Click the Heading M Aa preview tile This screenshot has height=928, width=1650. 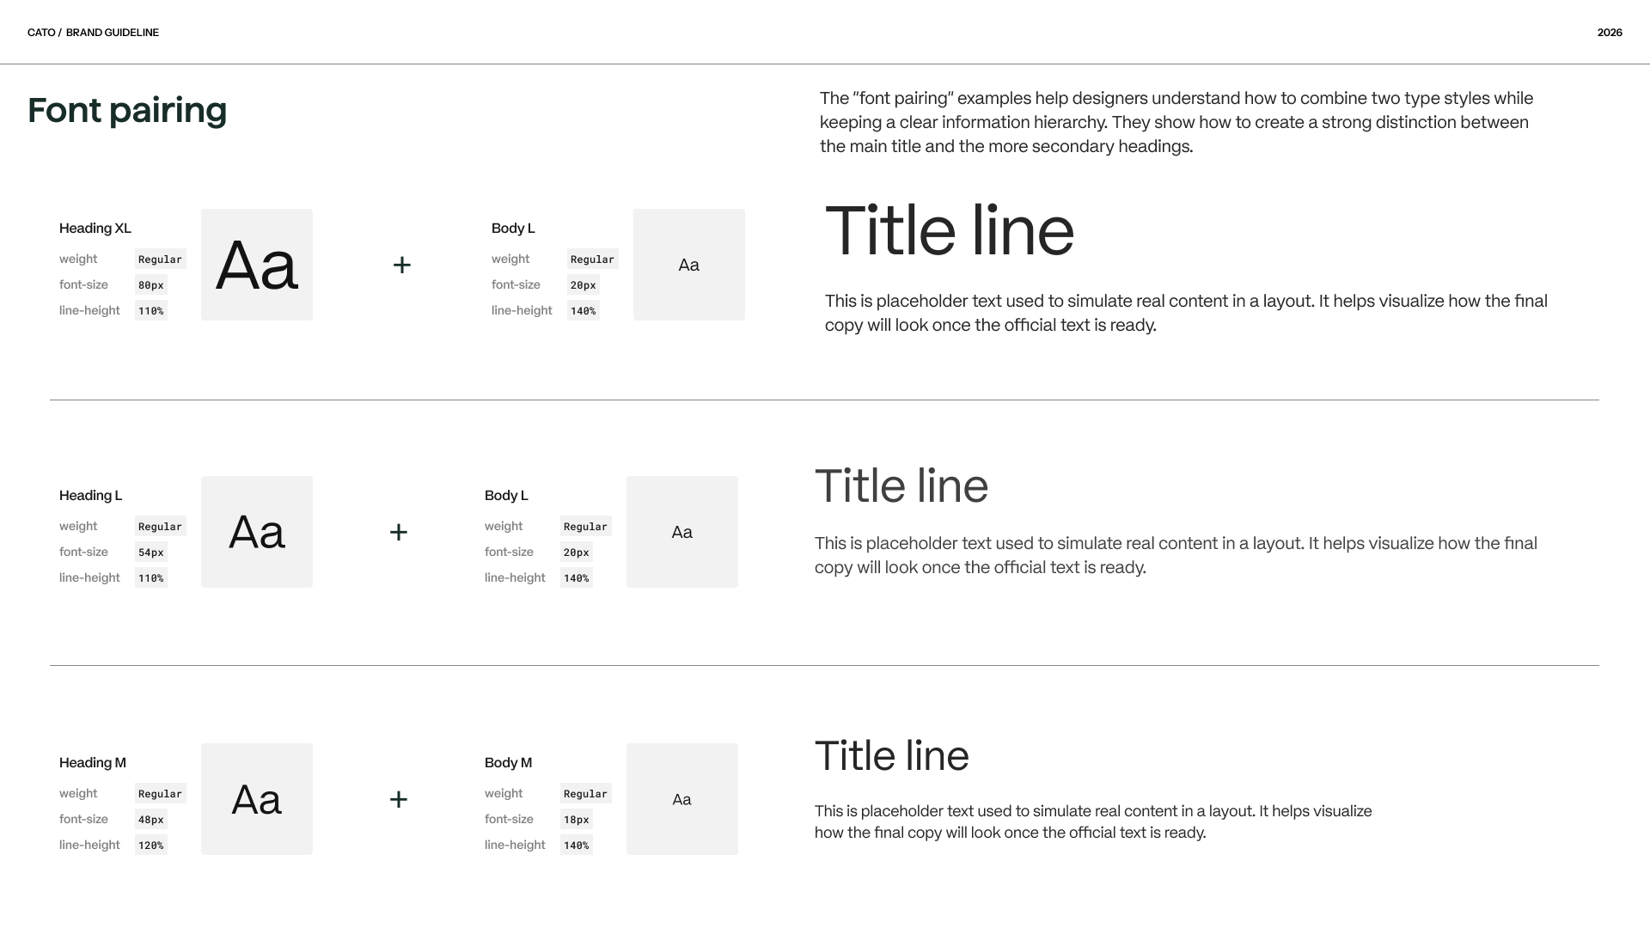point(257,799)
